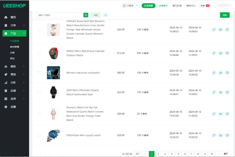The image size is (235, 157).
Task: Open 消息 messages with red badge
Action: point(205,6)
